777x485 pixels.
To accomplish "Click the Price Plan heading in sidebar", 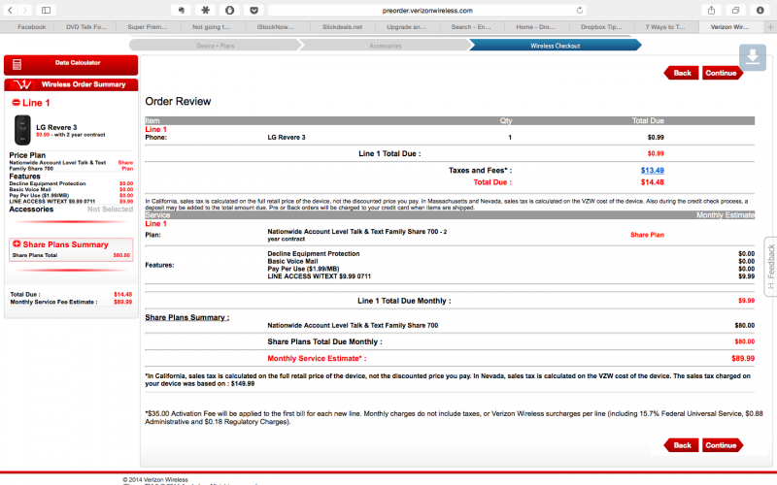I will tap(27, 155).
